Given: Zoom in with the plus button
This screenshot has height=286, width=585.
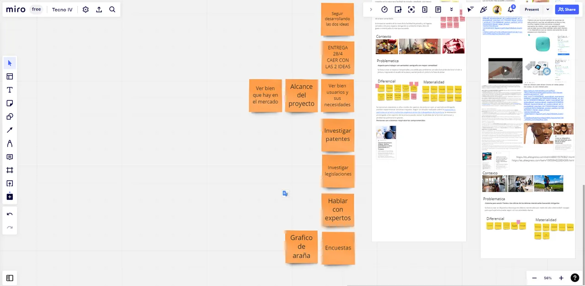Looking at the screenshot, I should point(561,278).
